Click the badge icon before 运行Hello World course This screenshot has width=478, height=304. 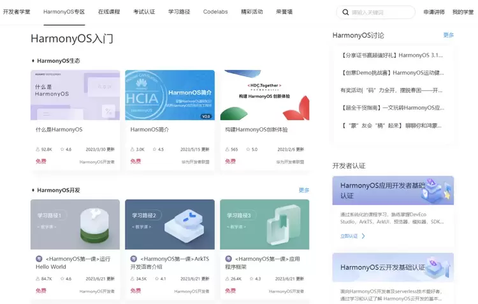tap(39, 259)
